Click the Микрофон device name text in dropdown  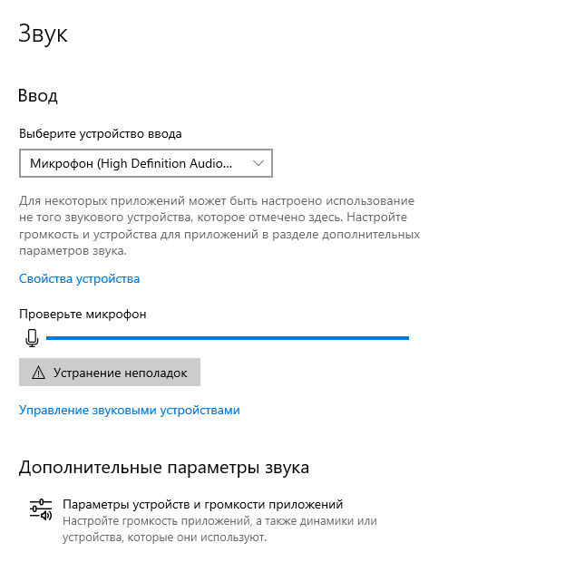coord(131,163)
